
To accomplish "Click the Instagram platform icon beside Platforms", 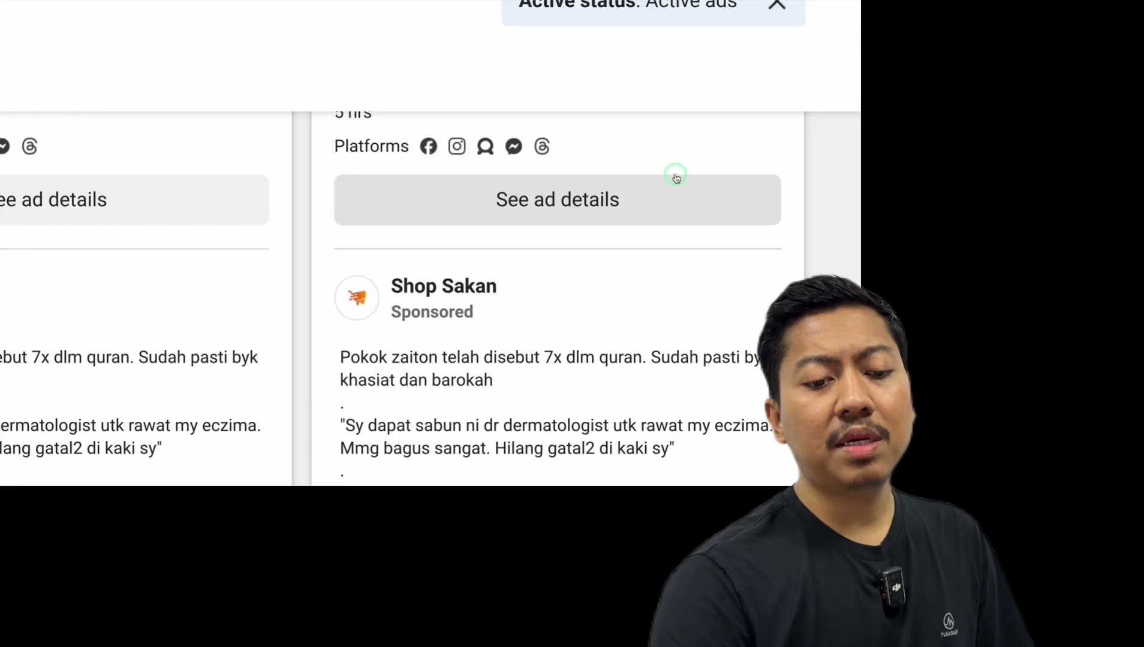I will tap(457, 146).
